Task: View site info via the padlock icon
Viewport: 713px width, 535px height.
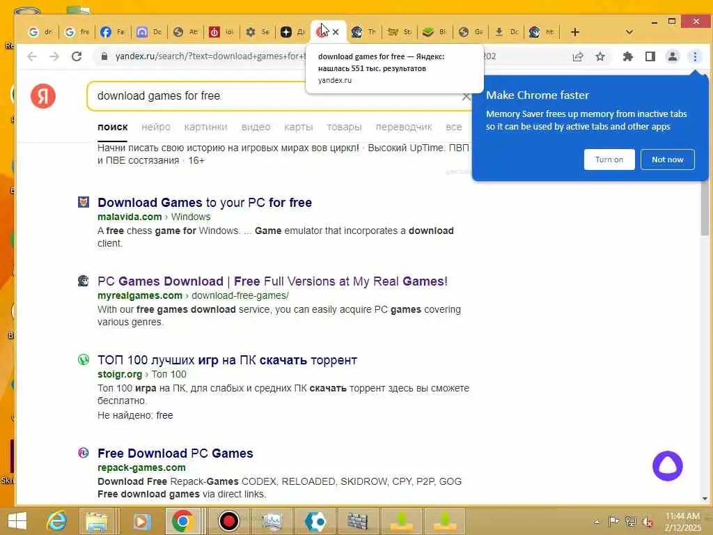Action: [104, 56]
